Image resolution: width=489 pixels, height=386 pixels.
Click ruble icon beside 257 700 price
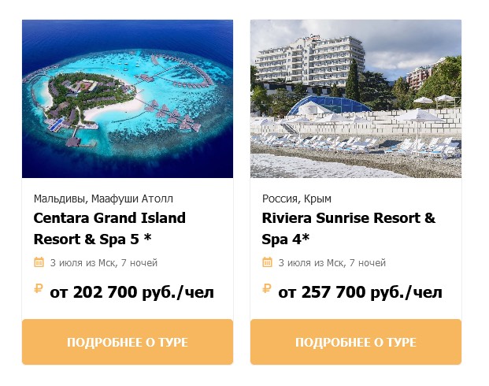267,288
